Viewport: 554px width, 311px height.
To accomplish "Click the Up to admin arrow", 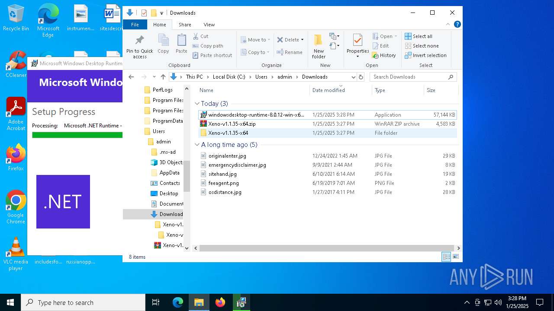I will 163,77.
